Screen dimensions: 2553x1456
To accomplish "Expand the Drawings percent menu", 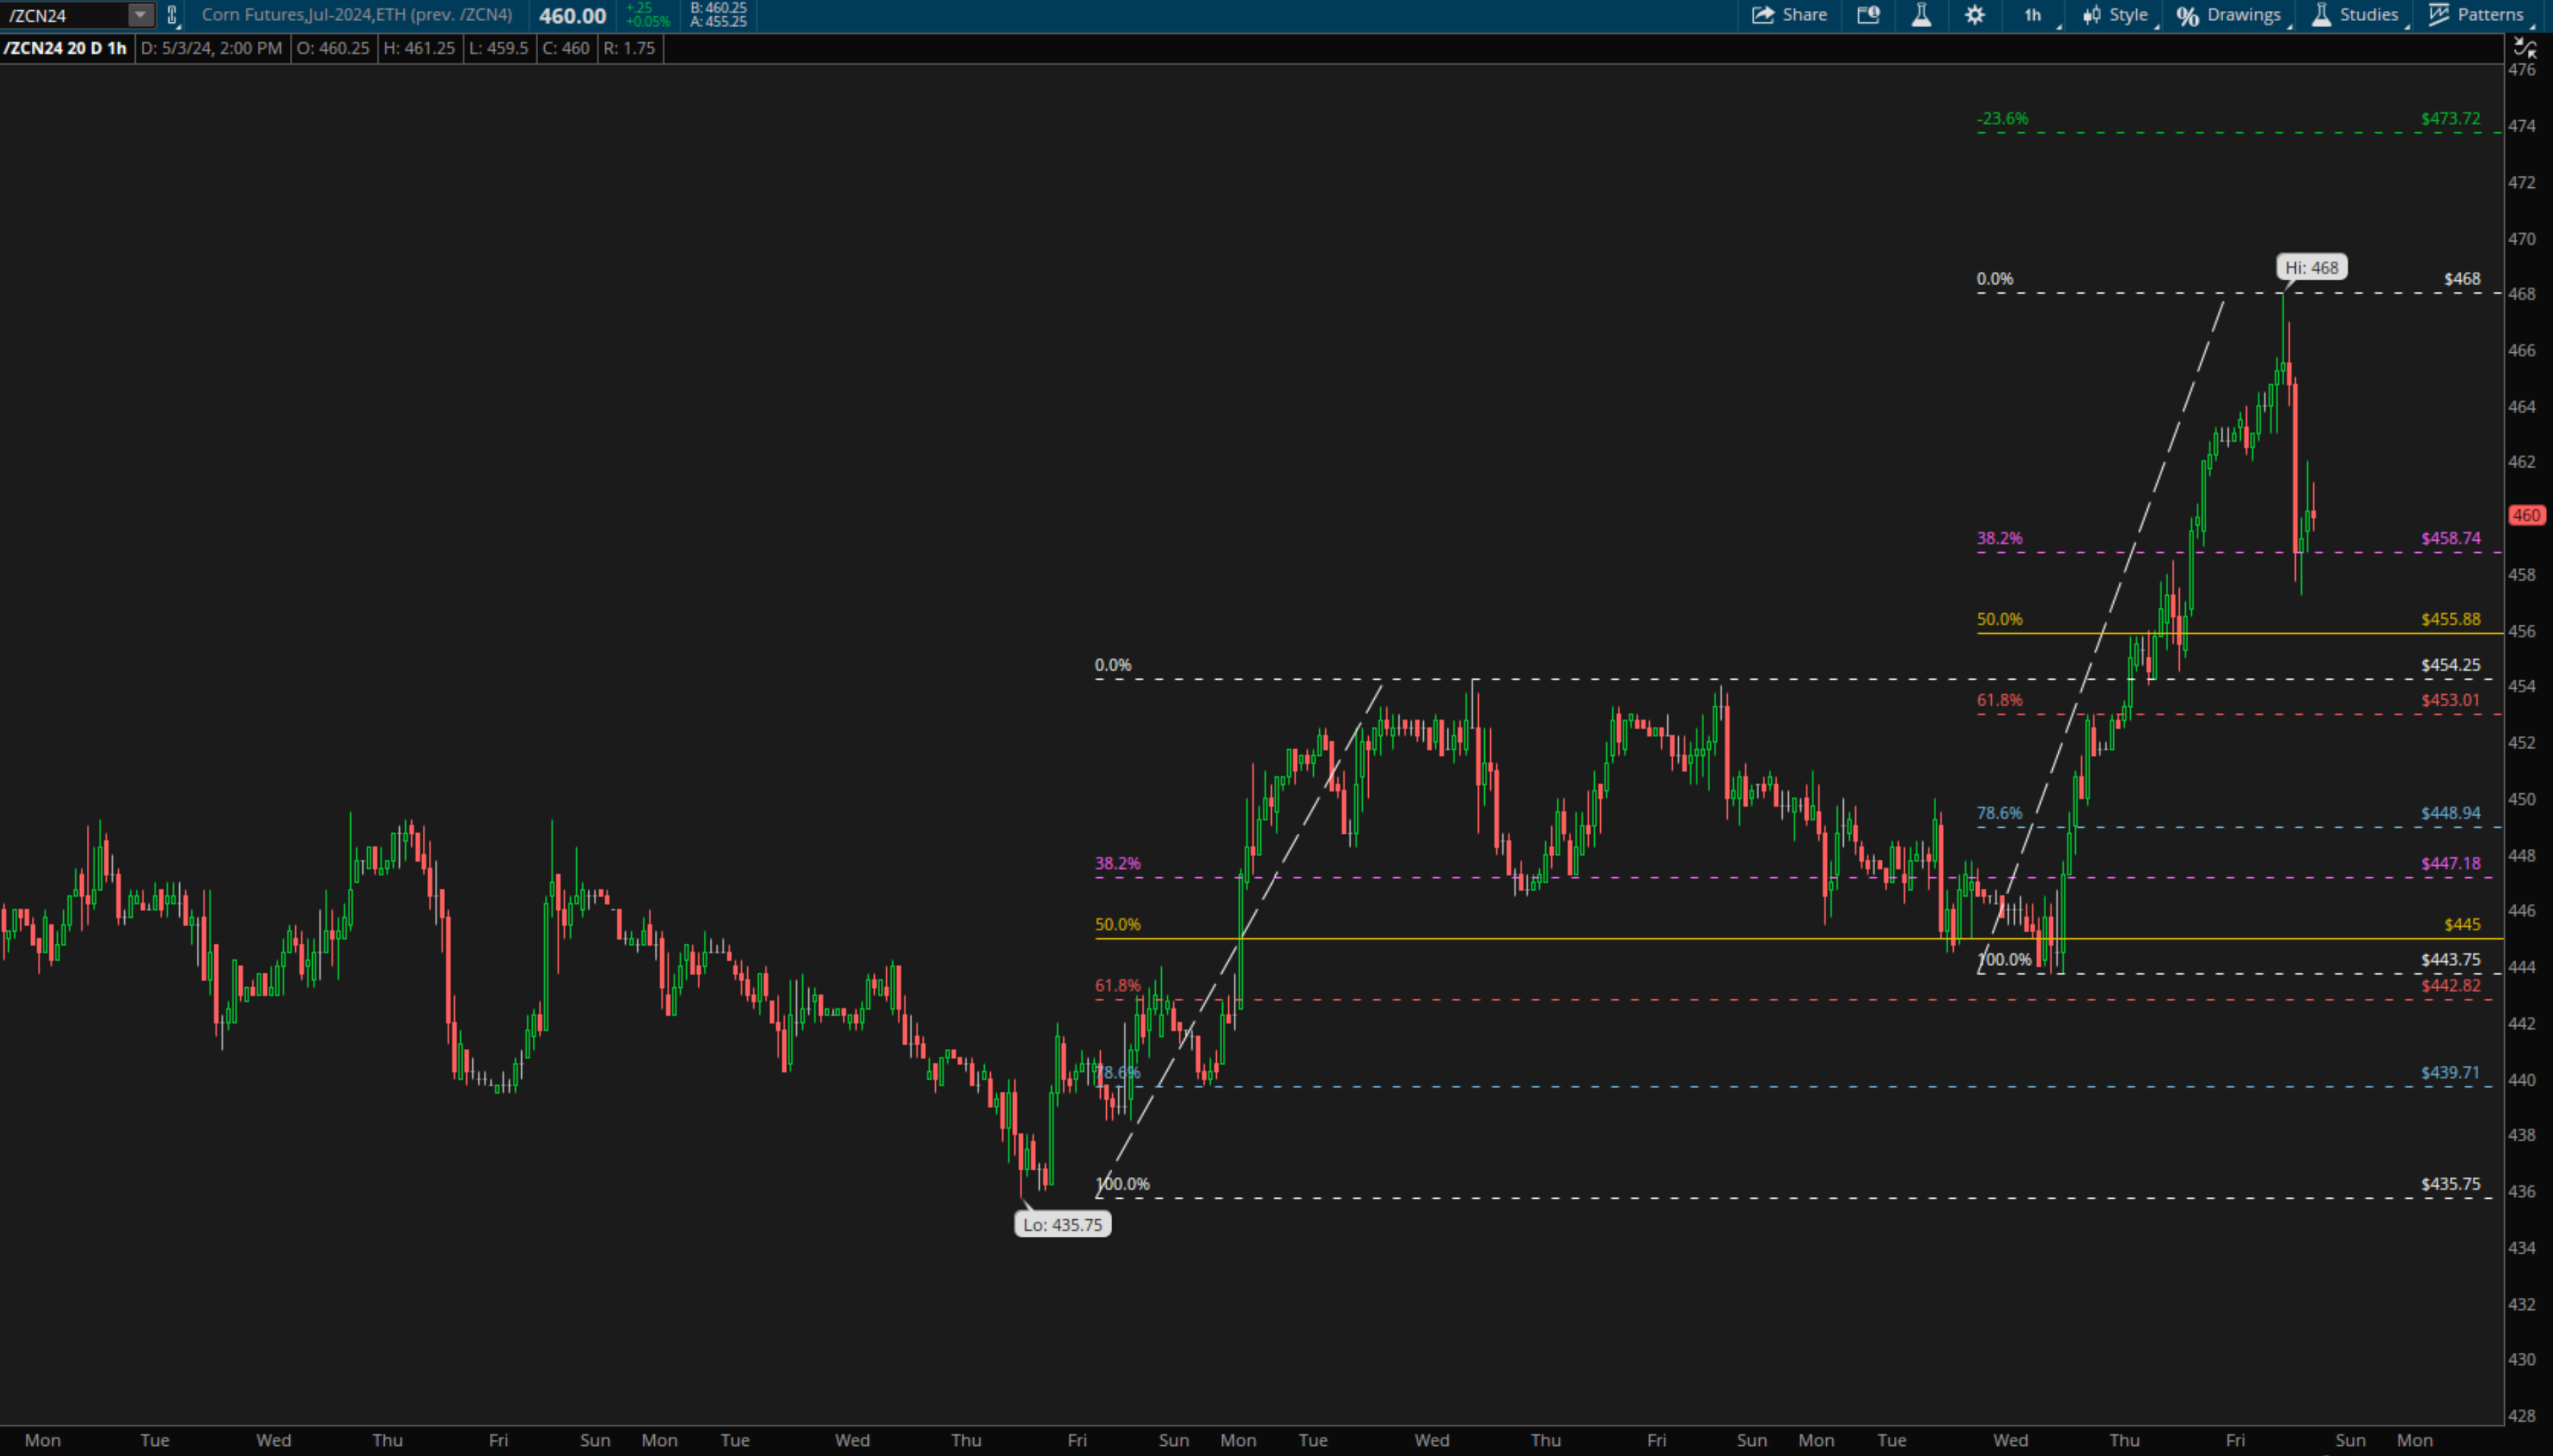I will click(2229, 15).
